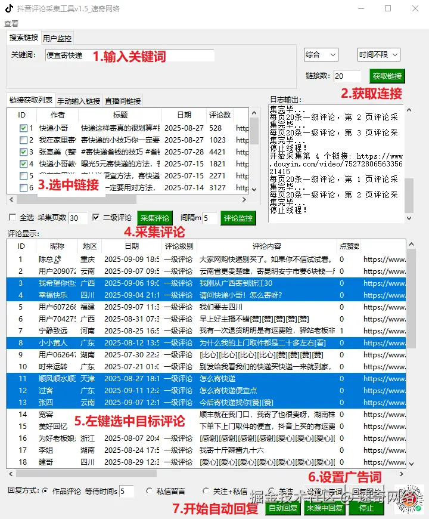
Task: Click the log output scroll-down arrow
Action: [x=409, y=218]
